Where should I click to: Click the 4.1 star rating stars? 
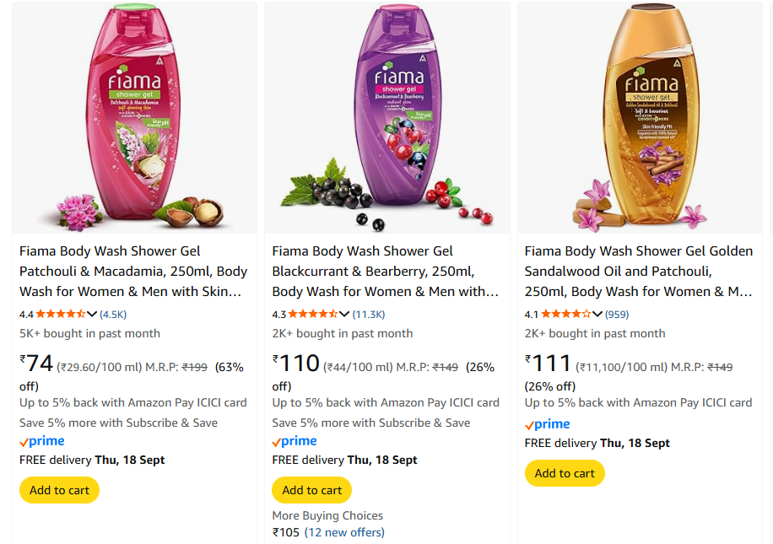pos(565,315)
